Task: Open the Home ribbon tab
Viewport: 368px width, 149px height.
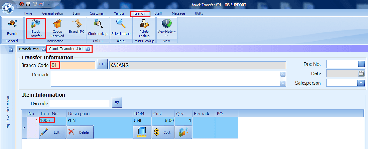Action: point(28,13)
